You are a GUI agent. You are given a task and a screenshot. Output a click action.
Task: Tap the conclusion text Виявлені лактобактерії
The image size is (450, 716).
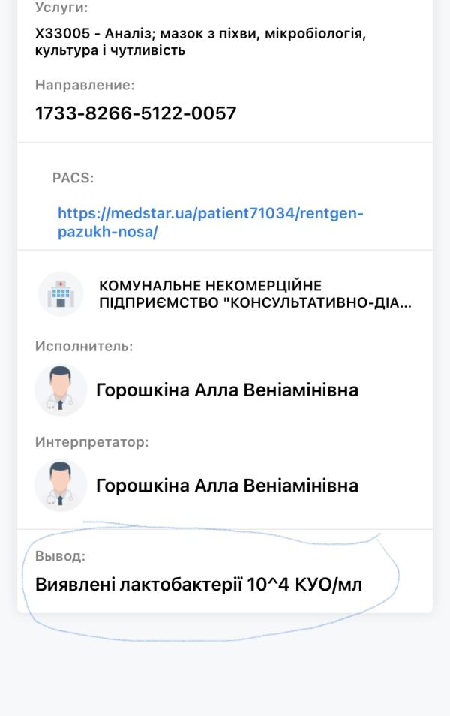(x=139, y=585)
